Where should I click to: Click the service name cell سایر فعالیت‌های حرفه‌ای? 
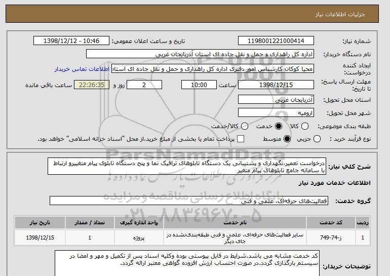[x=235, y=238]
